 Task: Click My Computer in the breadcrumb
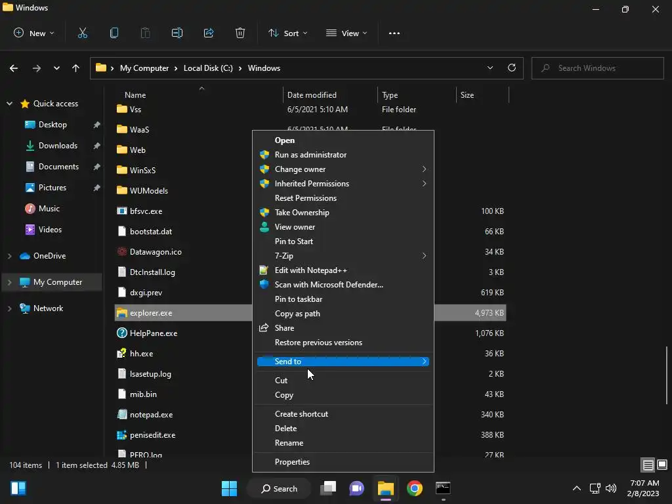144,68
